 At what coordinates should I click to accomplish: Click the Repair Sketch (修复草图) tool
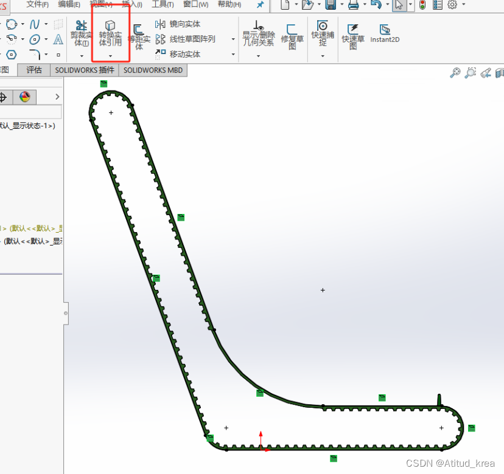pos(292,37)
